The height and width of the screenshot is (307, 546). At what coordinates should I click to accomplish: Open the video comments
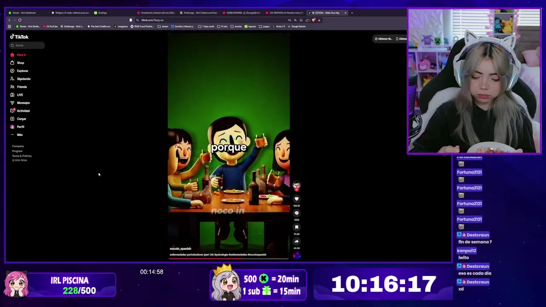(x=296, y=213)
